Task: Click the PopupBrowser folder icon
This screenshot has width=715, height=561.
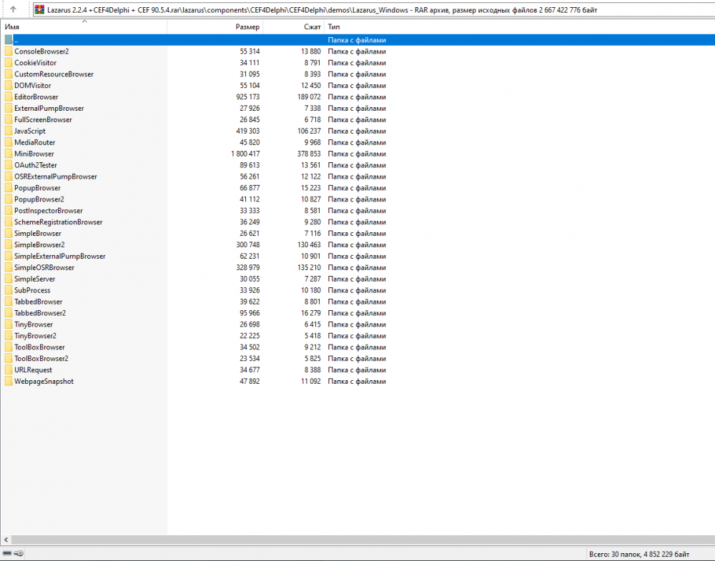Action: 9,188
